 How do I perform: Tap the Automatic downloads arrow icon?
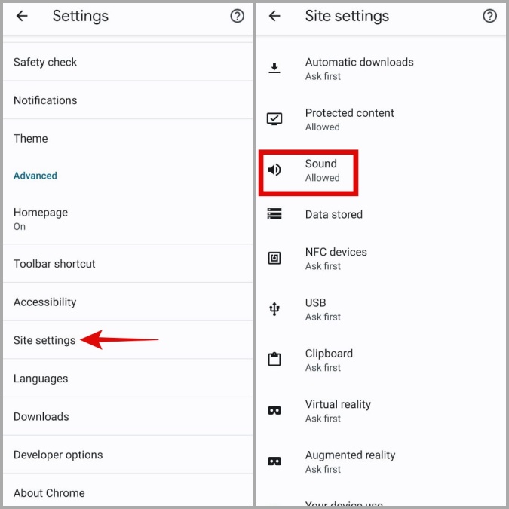point(274,68)
